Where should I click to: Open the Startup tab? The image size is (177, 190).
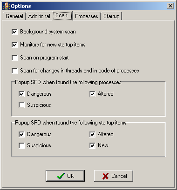[111, 16]
